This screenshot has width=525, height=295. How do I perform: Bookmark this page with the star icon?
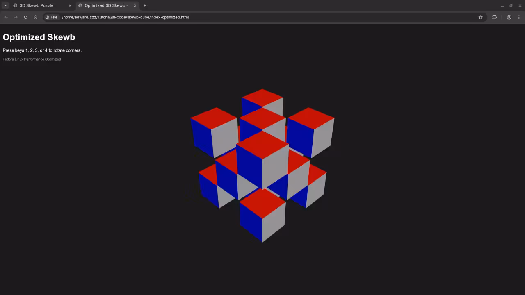pyautogui.click(x=480, y=17)
